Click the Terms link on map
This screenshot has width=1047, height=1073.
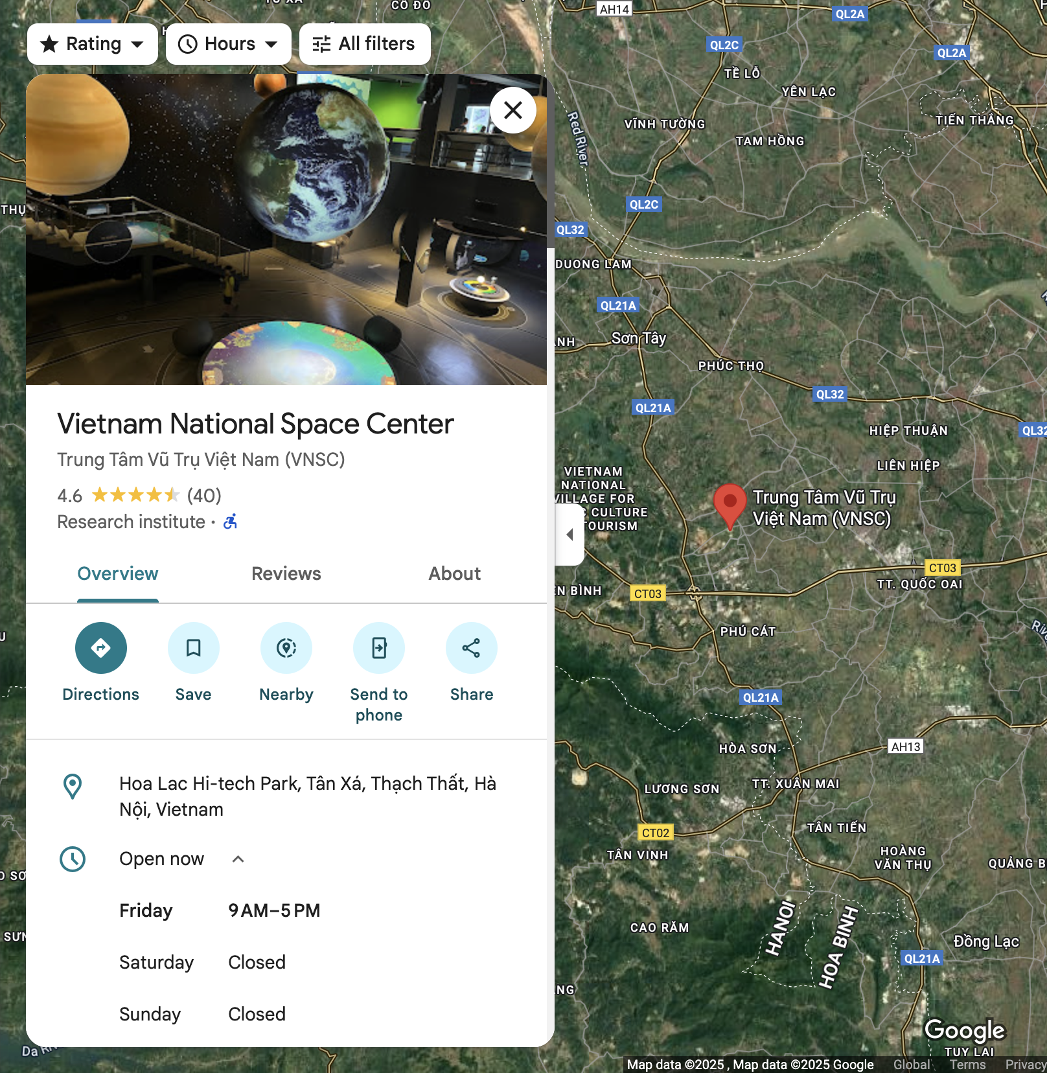tap(967, 1065)
